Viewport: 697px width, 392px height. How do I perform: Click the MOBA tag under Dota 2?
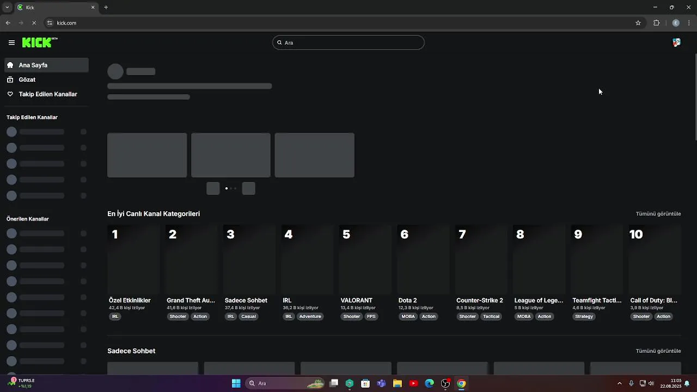(408, 316)
